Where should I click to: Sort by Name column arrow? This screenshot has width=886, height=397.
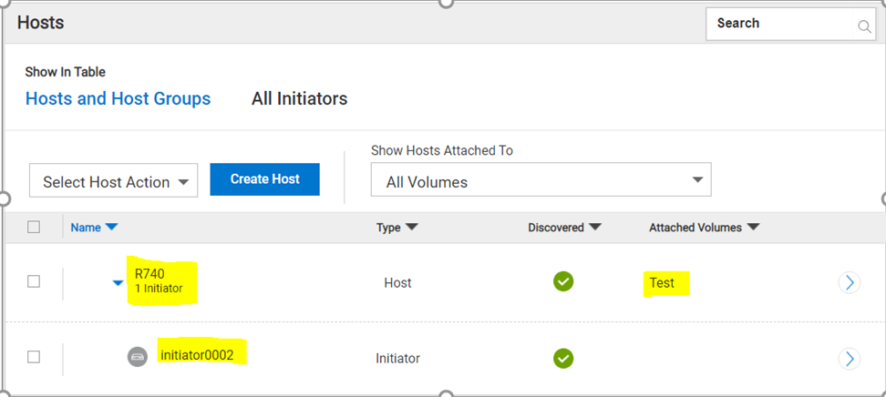tap(112, 228)
